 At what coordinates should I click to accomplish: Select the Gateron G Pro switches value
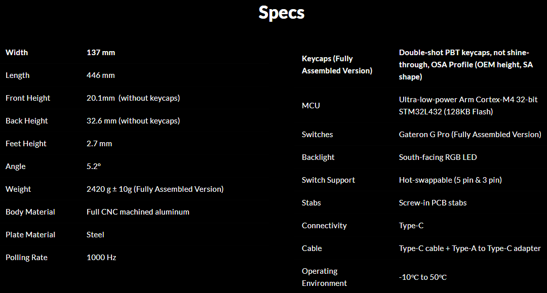470,135
